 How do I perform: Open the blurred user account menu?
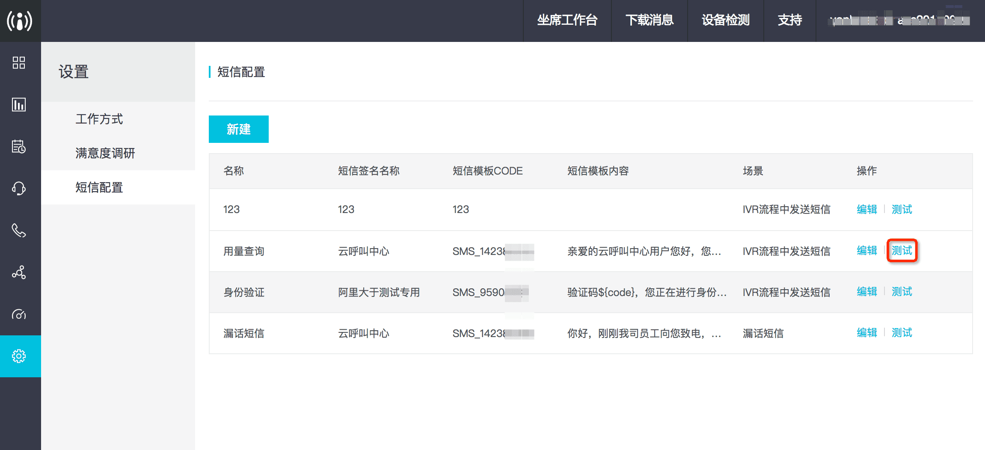899,20
